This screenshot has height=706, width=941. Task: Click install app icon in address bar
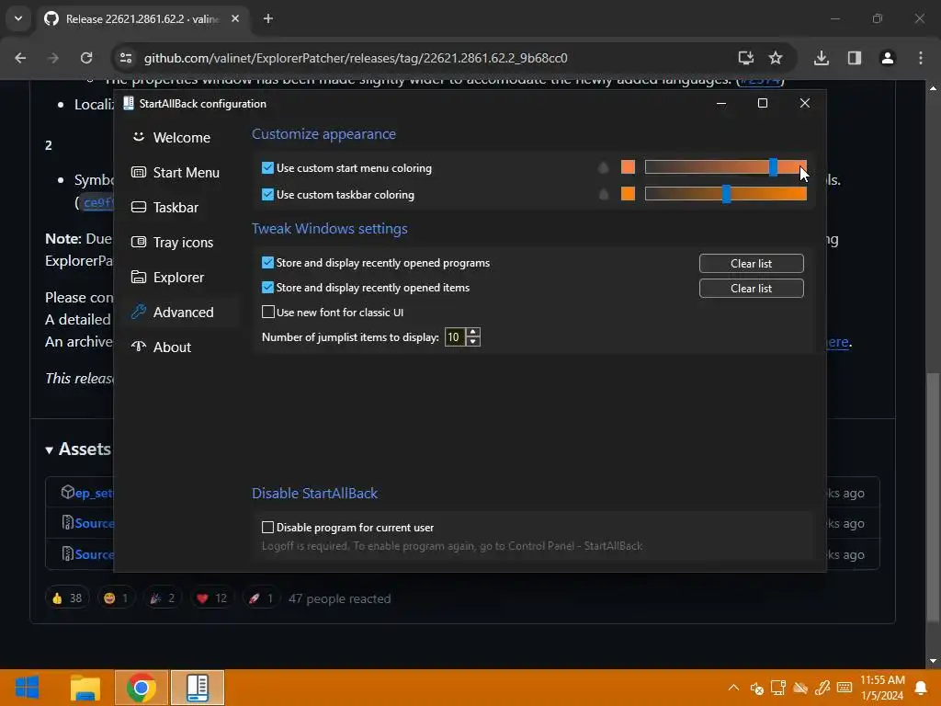point(745,58)
